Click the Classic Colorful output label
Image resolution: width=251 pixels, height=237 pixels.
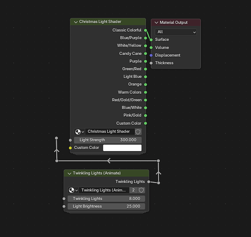(x=127, y=30)
